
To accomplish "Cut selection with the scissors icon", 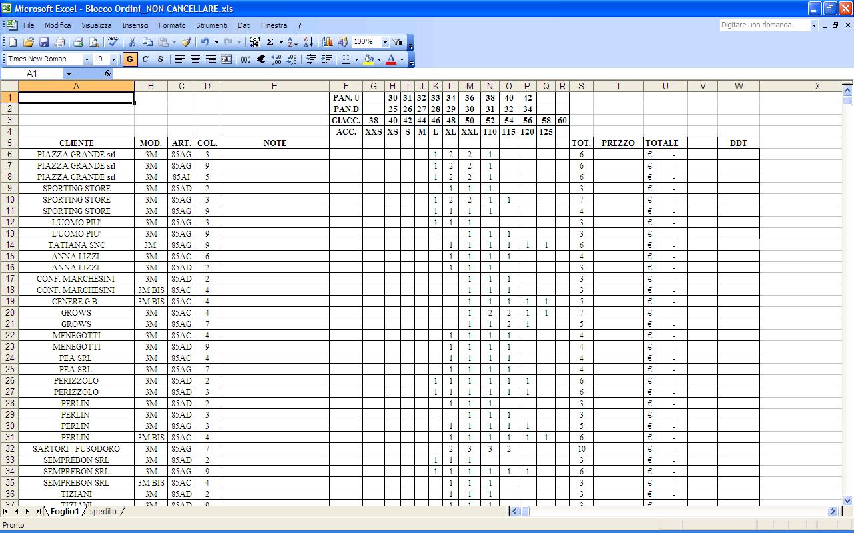I will pos(132,42).
